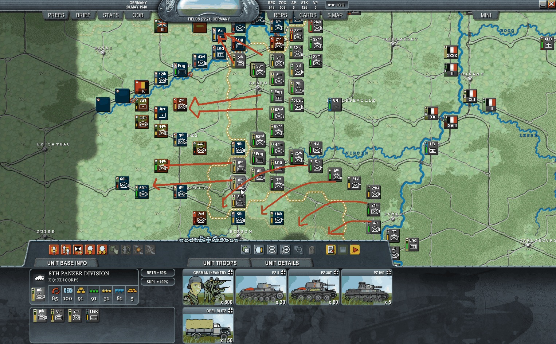Select the 18th infantry counter near Hirson
Viewport: 556px width, 344px height.
[277, 218]
